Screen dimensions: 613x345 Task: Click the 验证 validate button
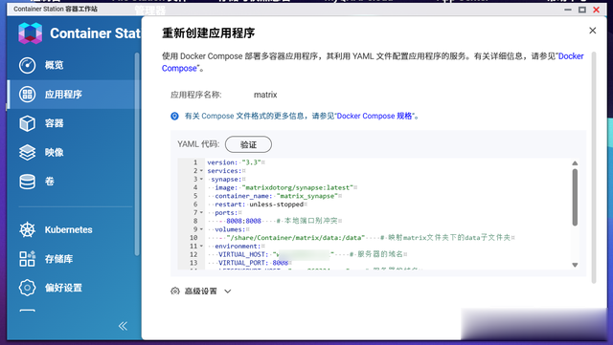pyautogui.click(x=248, y=144)
